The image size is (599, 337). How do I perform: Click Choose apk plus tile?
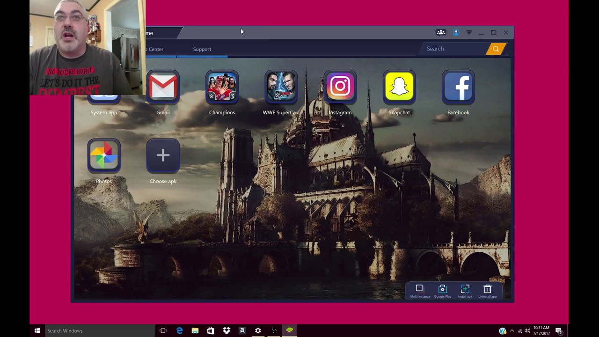click(x=163, y=156)
